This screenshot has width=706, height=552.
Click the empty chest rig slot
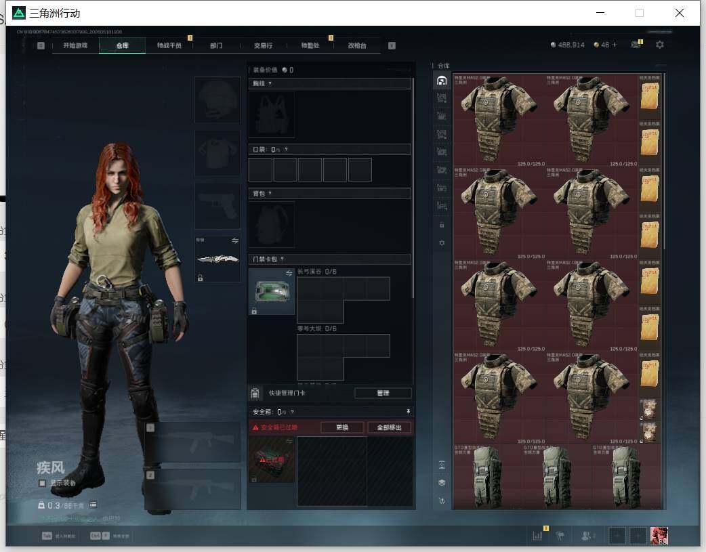click(x=272, y=115)
